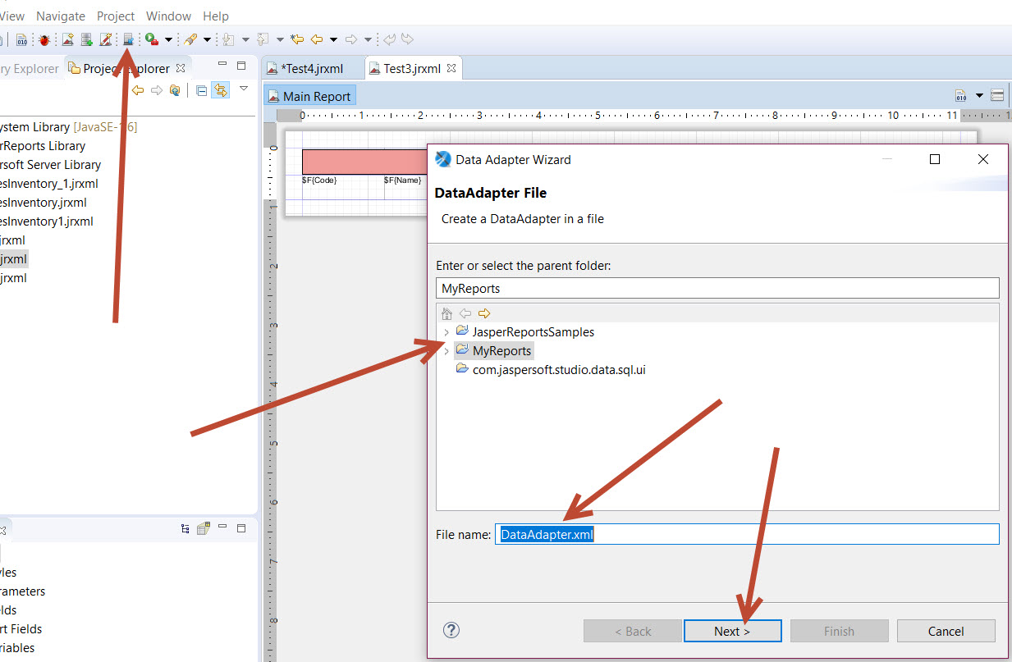Select the com.jaspersoft.studio.data.sql.ui folder

click(558, 370)
